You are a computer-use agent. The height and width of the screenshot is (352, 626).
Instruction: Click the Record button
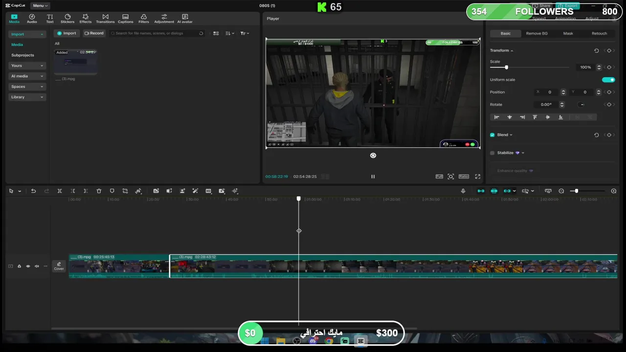click(94, 33)
